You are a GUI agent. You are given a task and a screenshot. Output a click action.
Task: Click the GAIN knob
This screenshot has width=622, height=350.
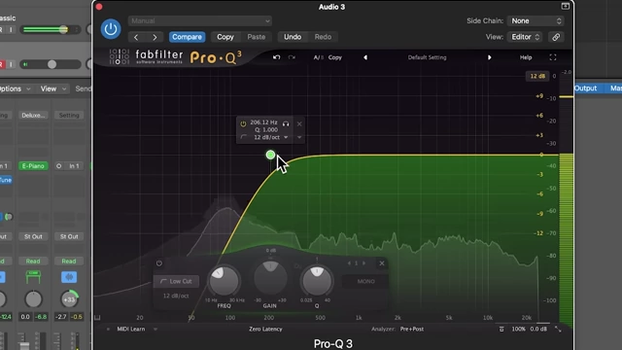click(270, 278)
